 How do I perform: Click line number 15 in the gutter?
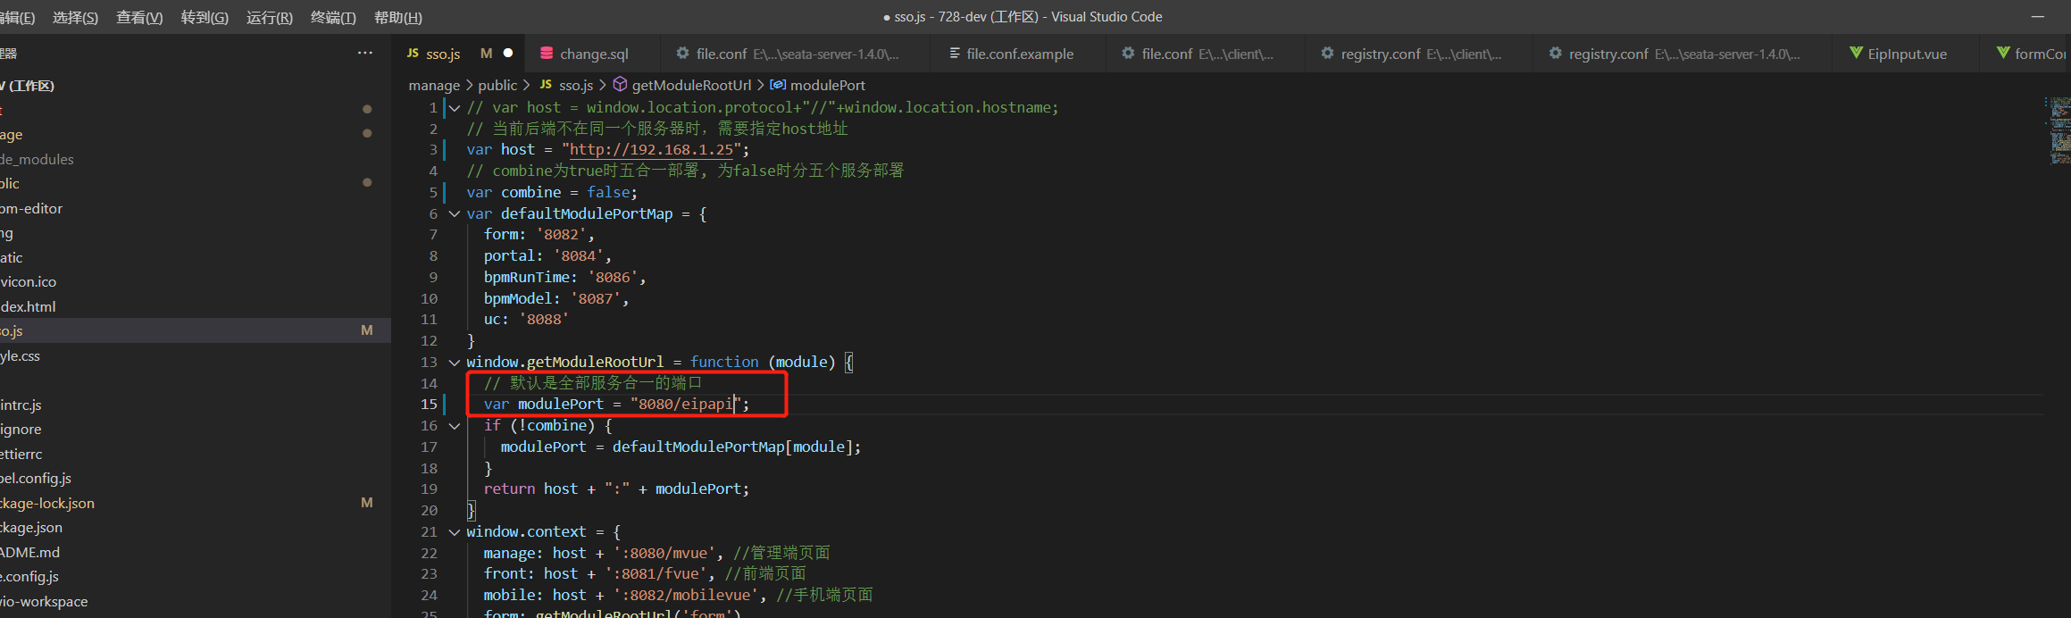pyautogui.click(x=429, y=405)
